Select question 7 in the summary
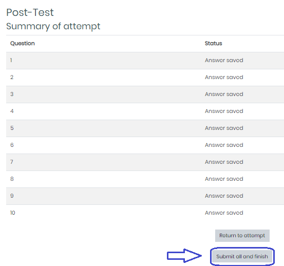Image resolution: width=284 pixels, height=266 pixels. coord(12,162)
